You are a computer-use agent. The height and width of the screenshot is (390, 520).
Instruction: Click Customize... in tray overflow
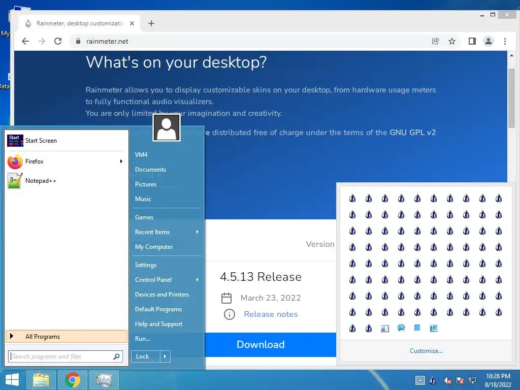[426, 350]
